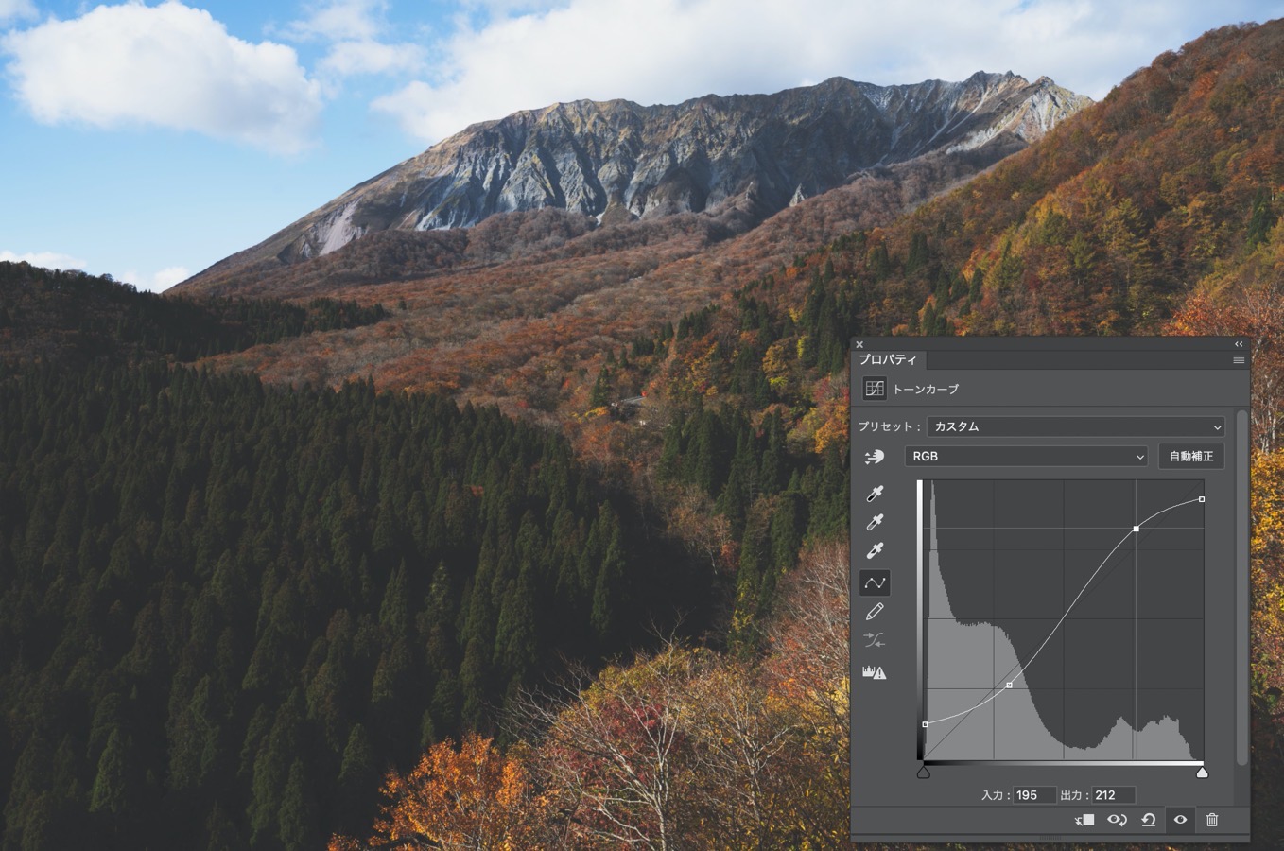This screenshot has height=851, width=1284.
Task: Collapse the properties panel with double arrows
Action: click(x=1239, y=344)
